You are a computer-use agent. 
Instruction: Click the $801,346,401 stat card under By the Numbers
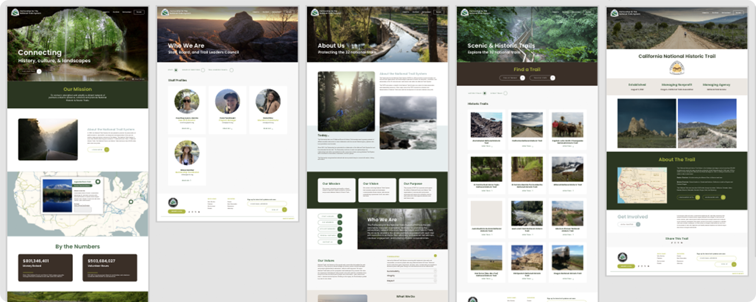tap(45, 267)
